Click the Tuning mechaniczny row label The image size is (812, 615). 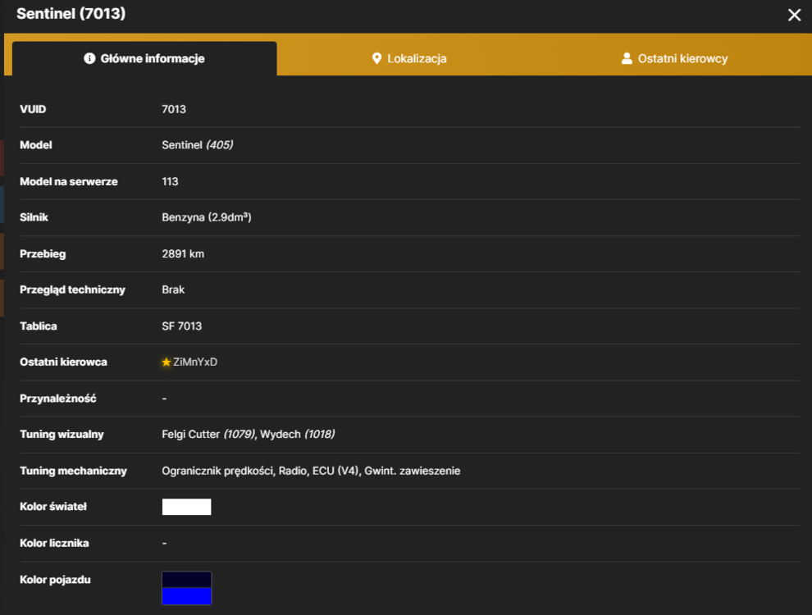[73, 471]
